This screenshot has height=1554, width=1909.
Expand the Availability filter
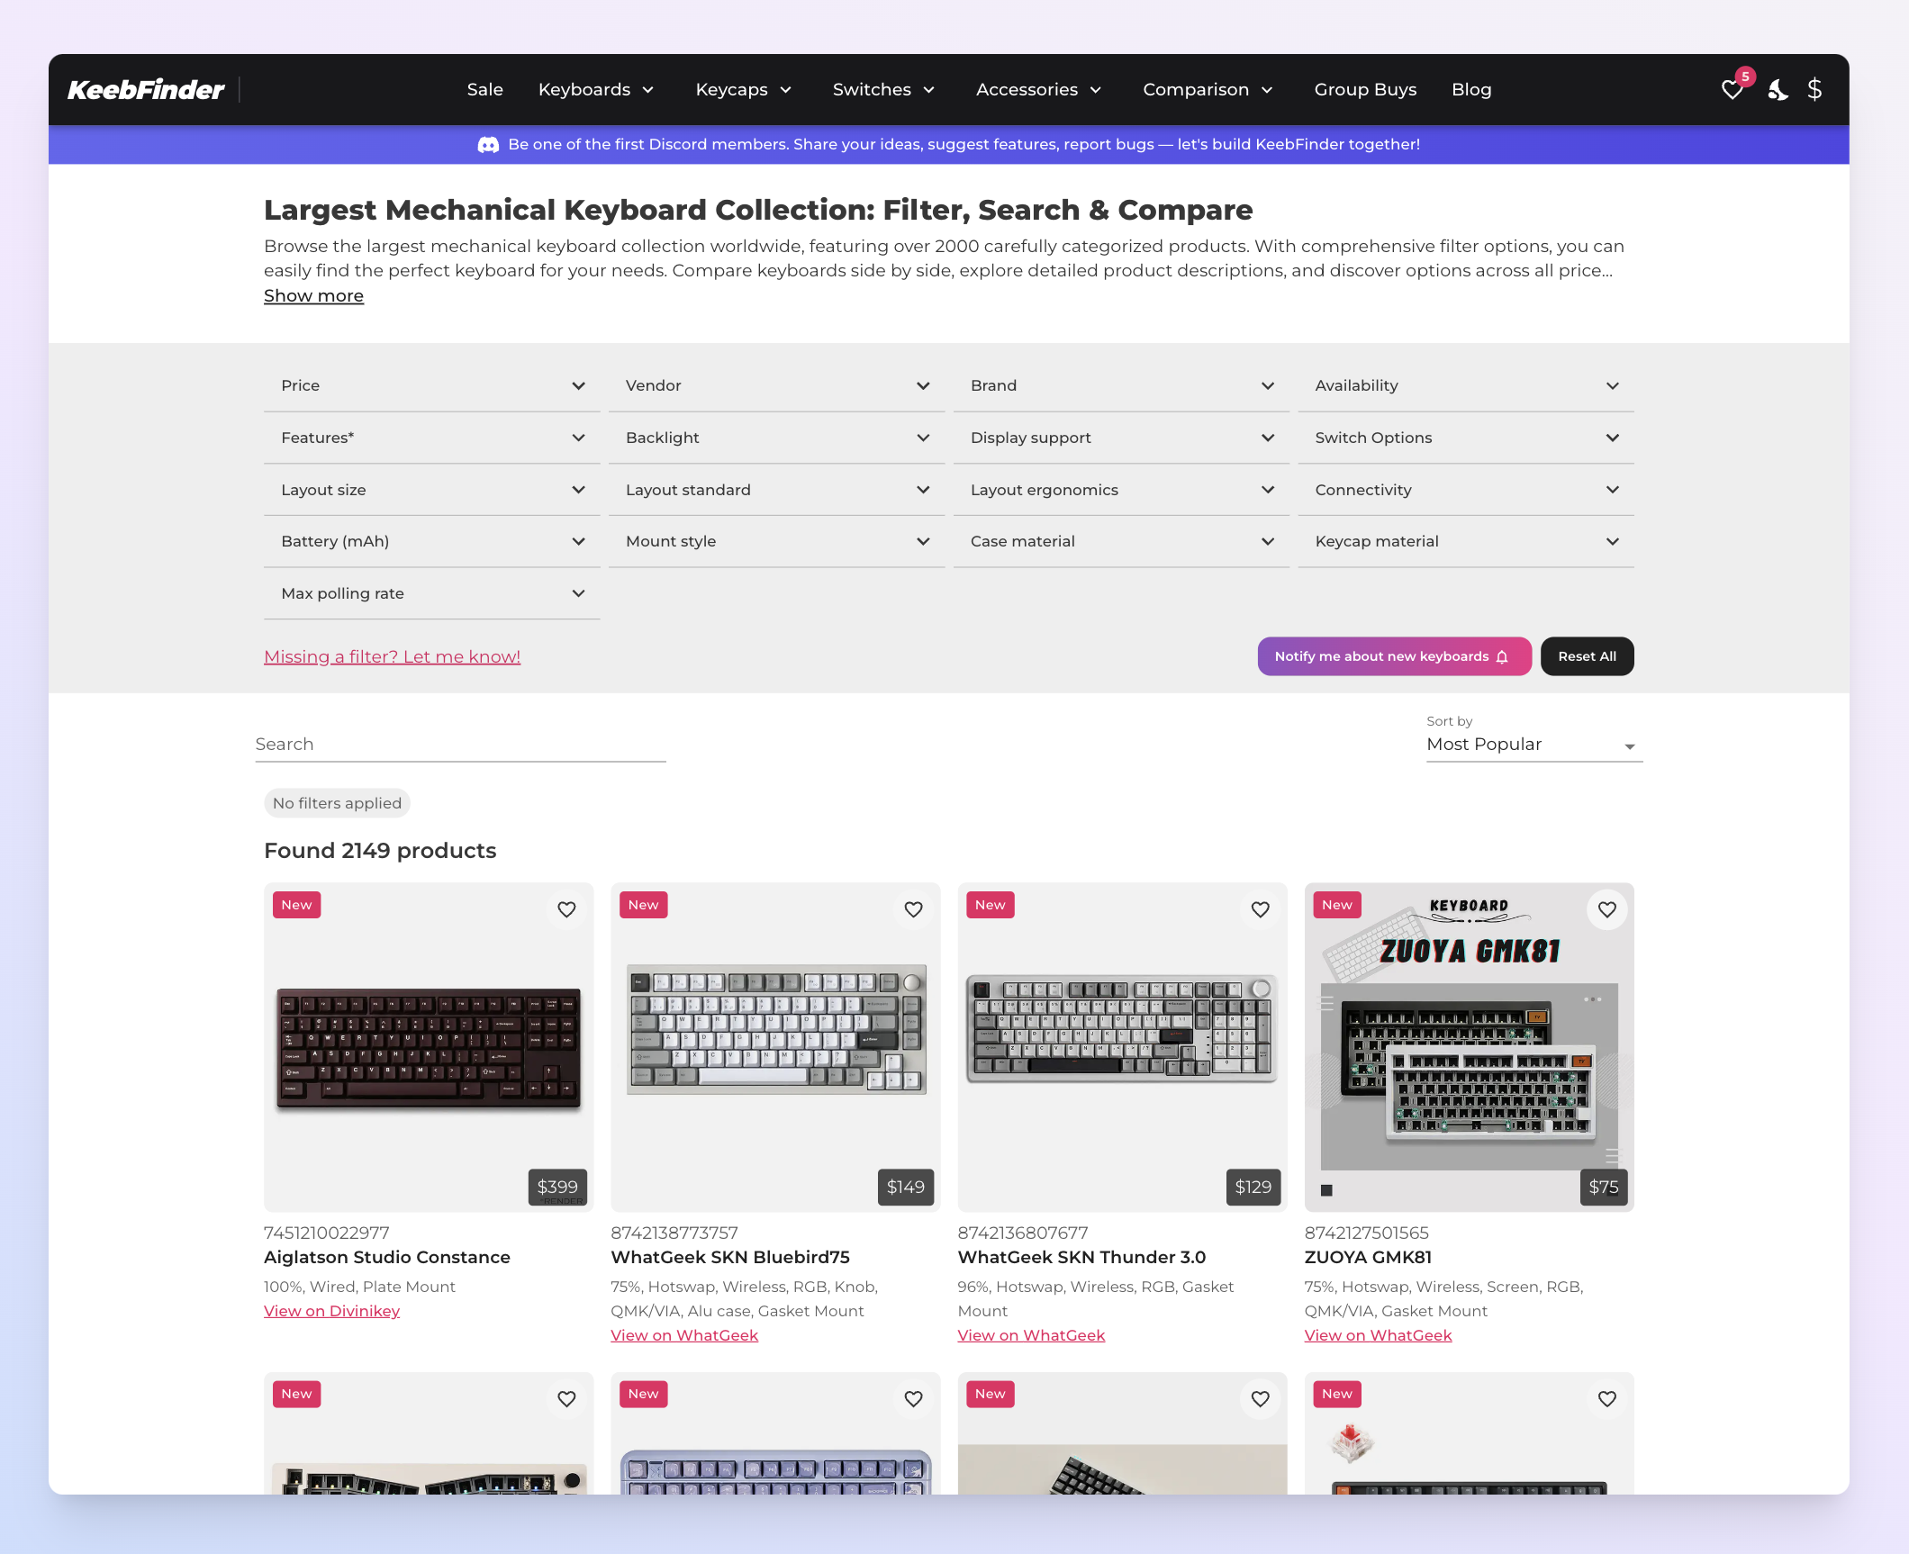1466,385
